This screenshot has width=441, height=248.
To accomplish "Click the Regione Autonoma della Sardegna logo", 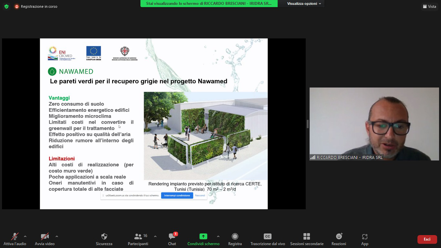I will point(125,53).
